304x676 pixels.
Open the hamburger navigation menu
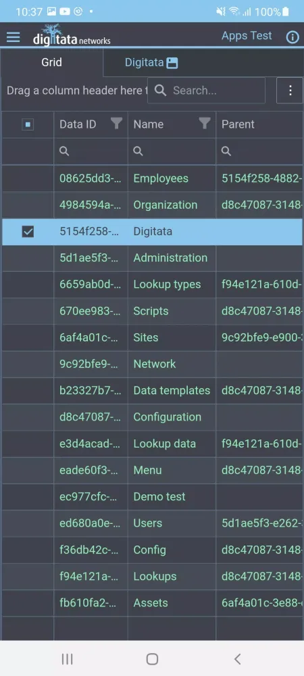[x=14, y=37]
